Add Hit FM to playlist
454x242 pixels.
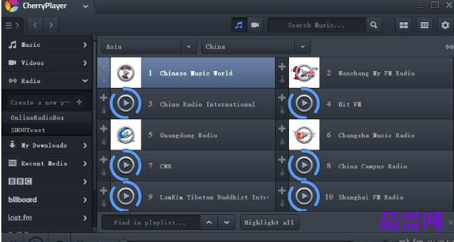(x=282, y=98)
